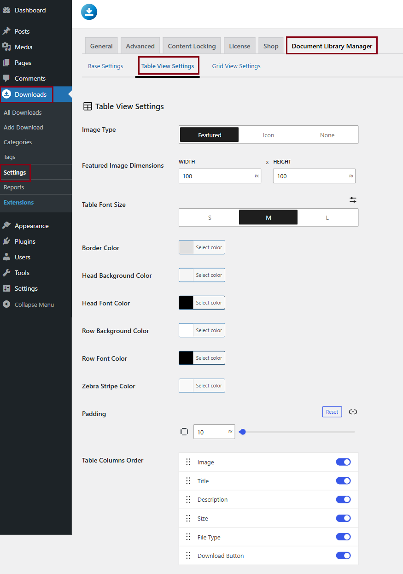Open Border Color picker
Viewport: 403px width, 574px height.
pyautogui.click(x=202, y=247)
